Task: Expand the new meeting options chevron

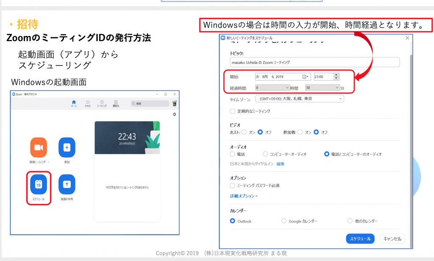Action: pyautogui.click(x=48, y=162)
